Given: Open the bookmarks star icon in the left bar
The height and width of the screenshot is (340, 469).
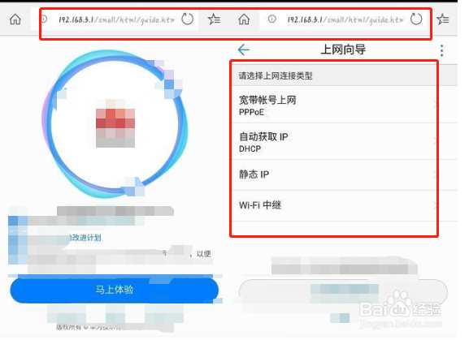Looking at the screenshot, I should [214, 19].
